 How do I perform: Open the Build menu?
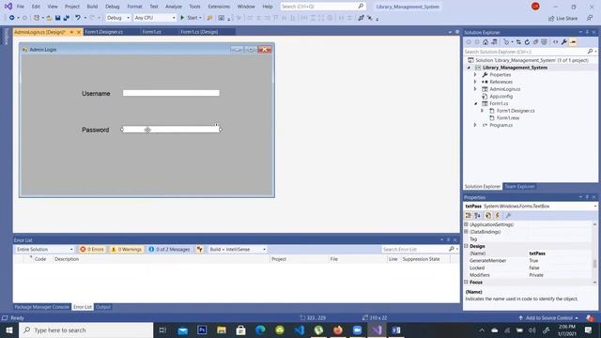click(92, 7)
